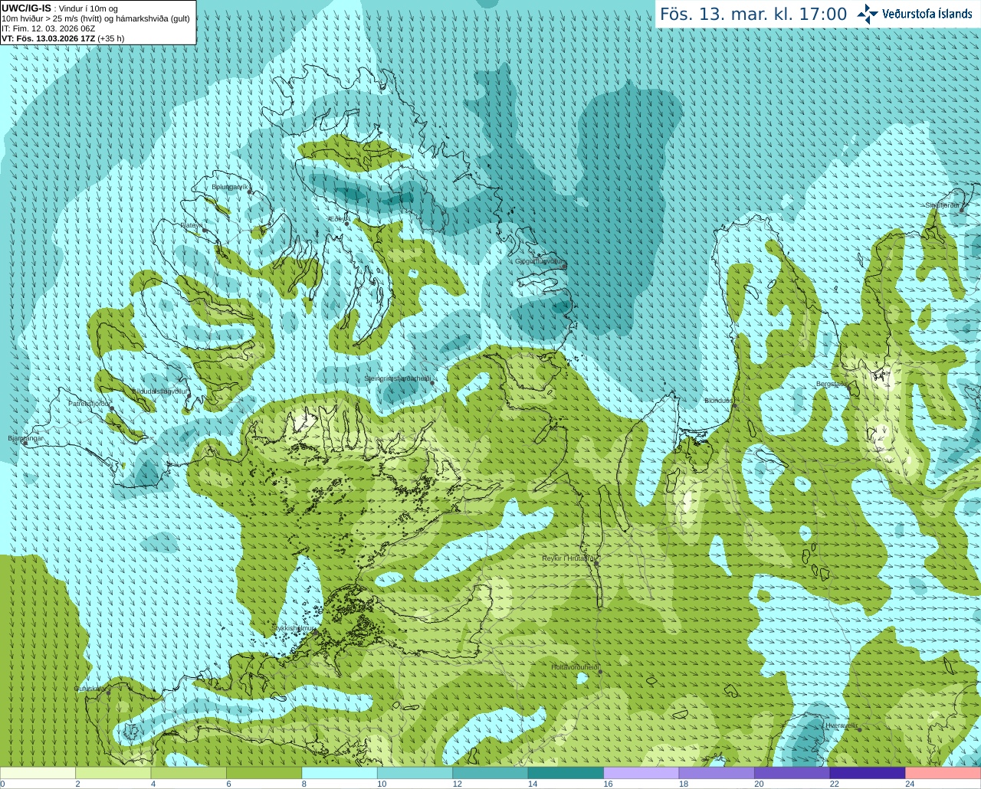The height and width of the screenshot is (789, 981).
Task: Click the legend value '8'
Action: 304,784
